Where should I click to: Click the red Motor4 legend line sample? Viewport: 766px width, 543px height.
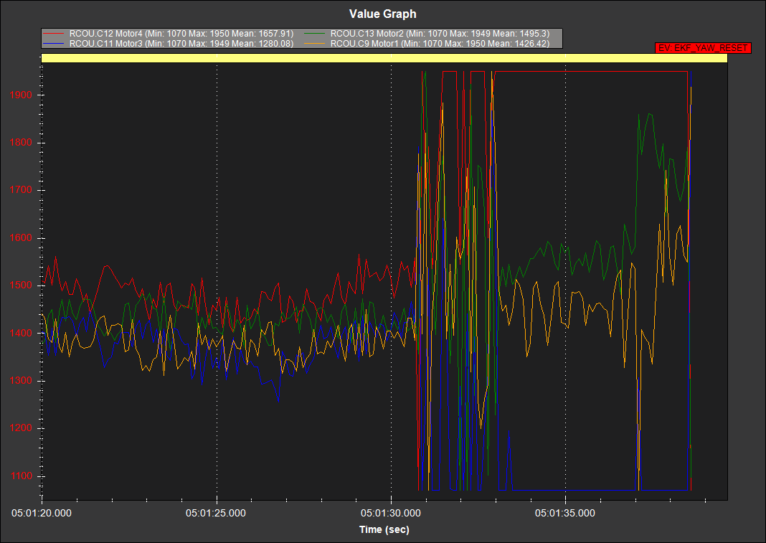point(54,34)
